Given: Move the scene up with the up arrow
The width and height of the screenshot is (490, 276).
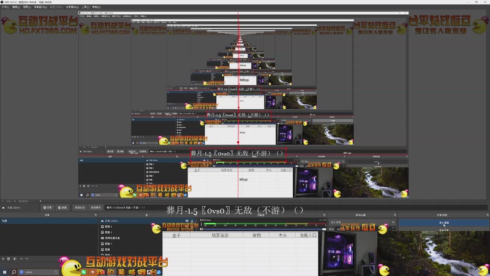Looking at the screenshot, I should 21,259.
